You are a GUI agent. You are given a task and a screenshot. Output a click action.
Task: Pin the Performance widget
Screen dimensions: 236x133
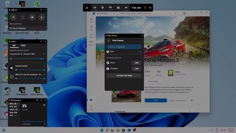(41, 100)
